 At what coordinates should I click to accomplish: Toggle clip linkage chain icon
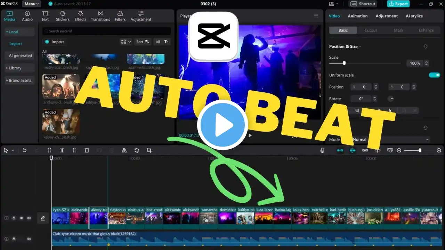[365, 150]
